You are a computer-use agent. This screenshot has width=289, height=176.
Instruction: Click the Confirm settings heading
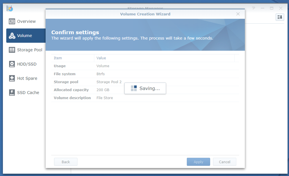click(x=75, y=32)
